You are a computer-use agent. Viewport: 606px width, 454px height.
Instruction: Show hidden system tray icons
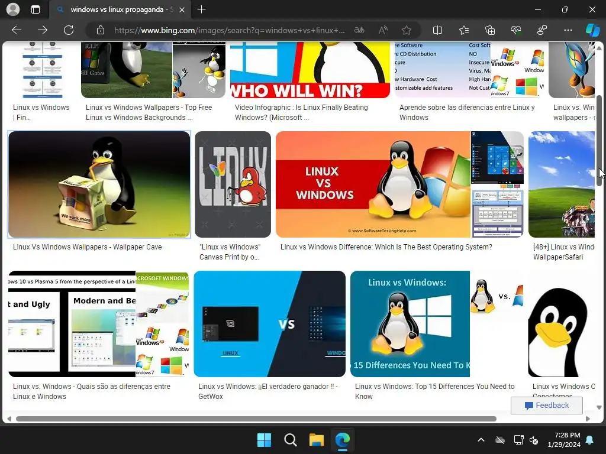point(481,440)
